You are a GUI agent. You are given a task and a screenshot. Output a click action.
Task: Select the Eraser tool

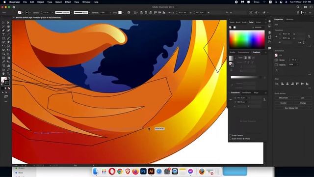[x=8, y=42]
